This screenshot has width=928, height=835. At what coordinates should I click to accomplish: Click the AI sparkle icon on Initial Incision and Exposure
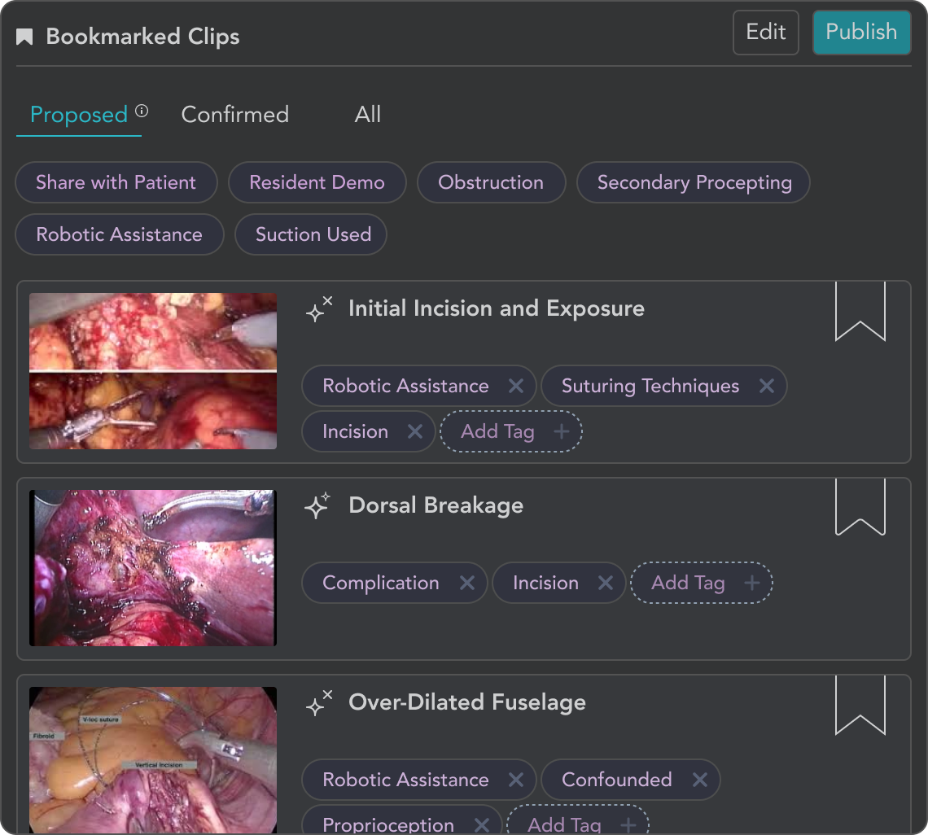[x=319, y=309]
